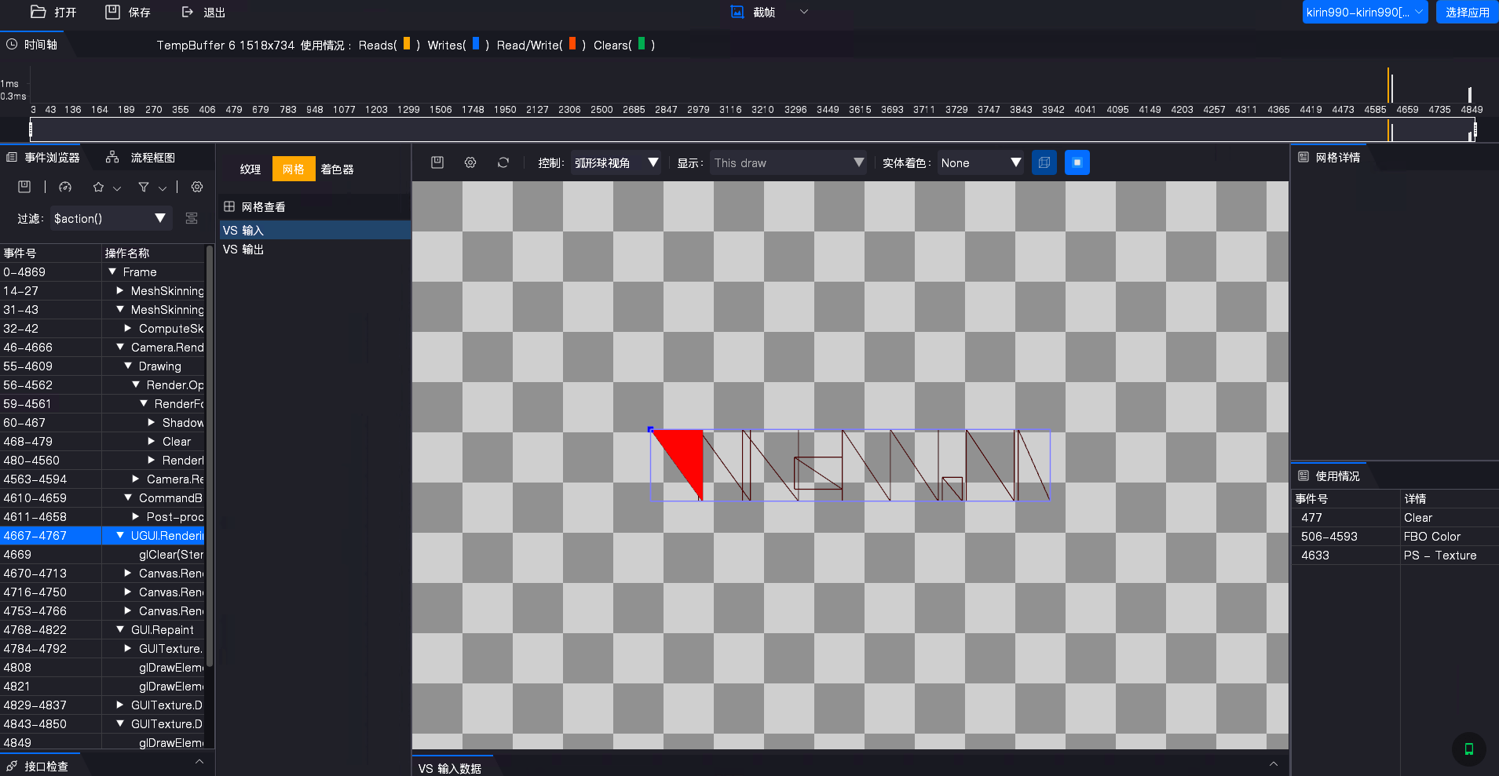Click the orange timeline marker near 4585

tap(1388, 85)
